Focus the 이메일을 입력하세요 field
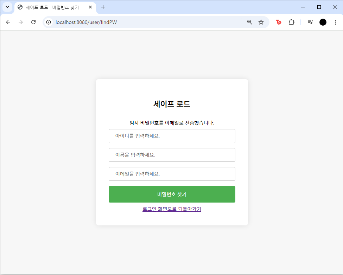343x275 pixels. click(x=172, y=174)
